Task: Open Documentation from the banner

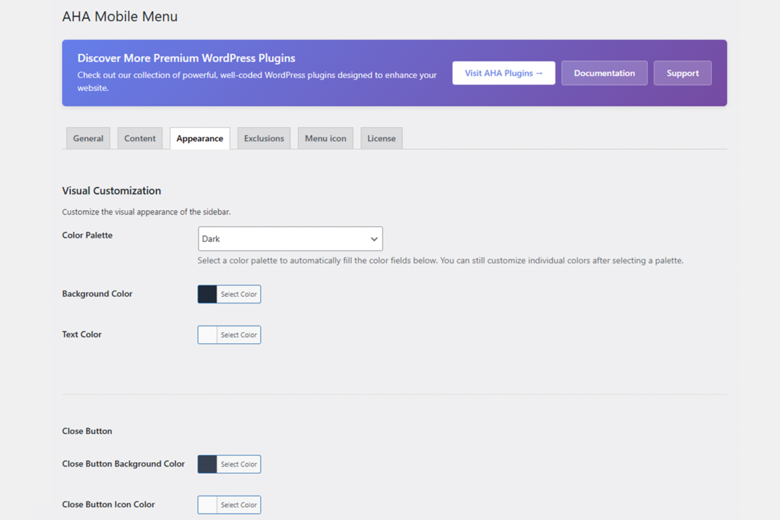Action: coord(604,73)
